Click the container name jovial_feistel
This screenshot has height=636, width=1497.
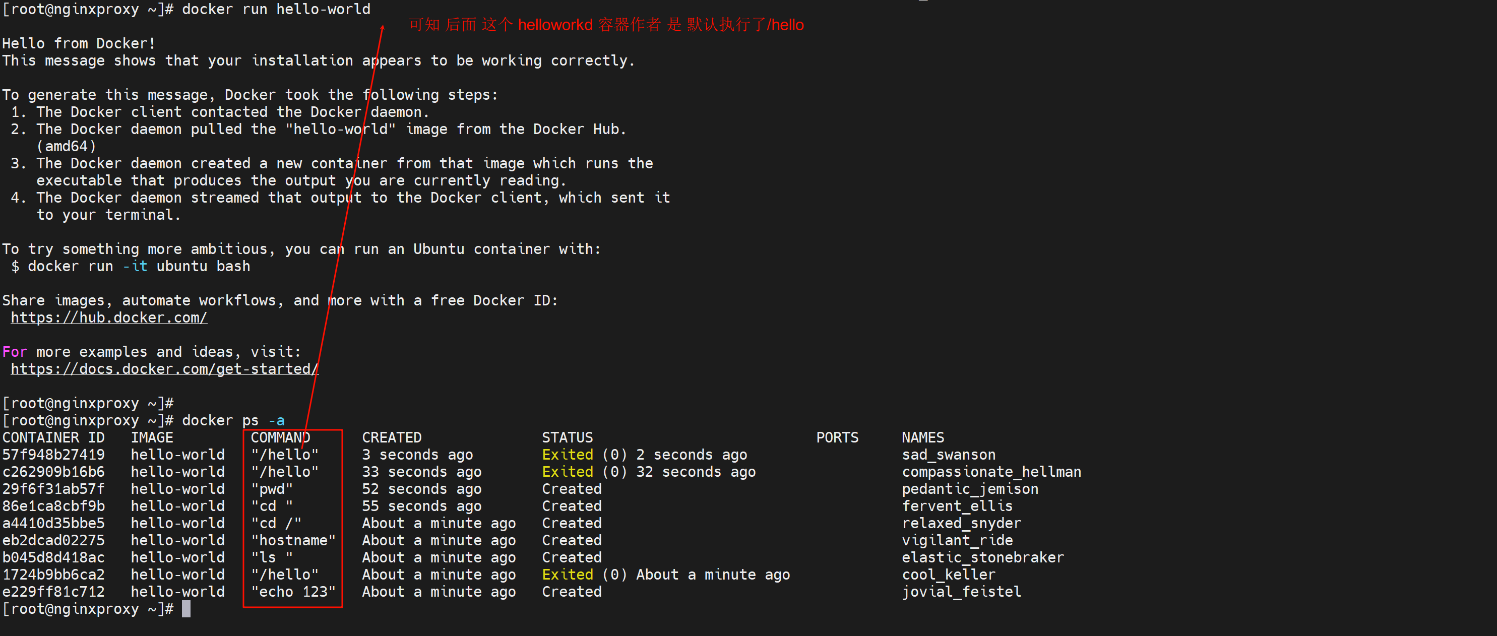pyautogui.click(x=961, y=592)
